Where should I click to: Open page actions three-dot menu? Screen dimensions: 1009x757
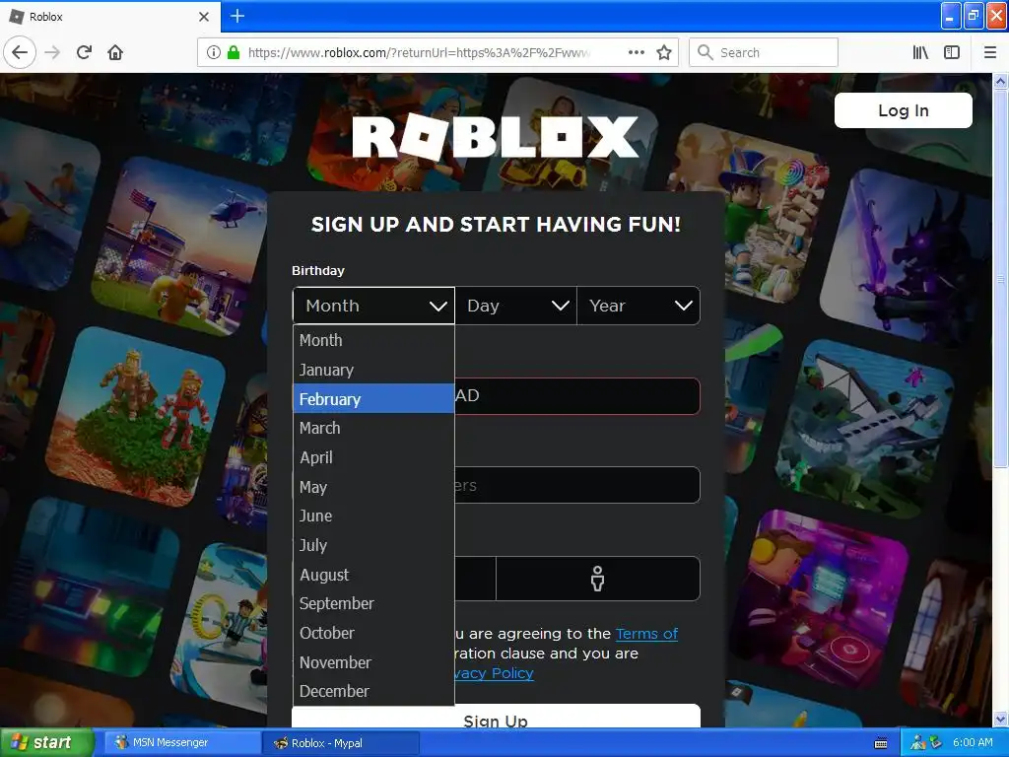pyautogui.click(x=637, y=52)
